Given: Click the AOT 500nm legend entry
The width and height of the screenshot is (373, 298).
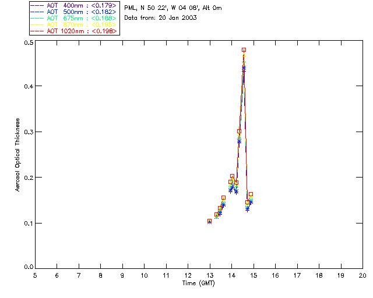Looking at the screenshot, I should pos(74,12).
